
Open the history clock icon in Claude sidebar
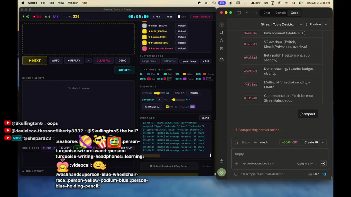222,40
